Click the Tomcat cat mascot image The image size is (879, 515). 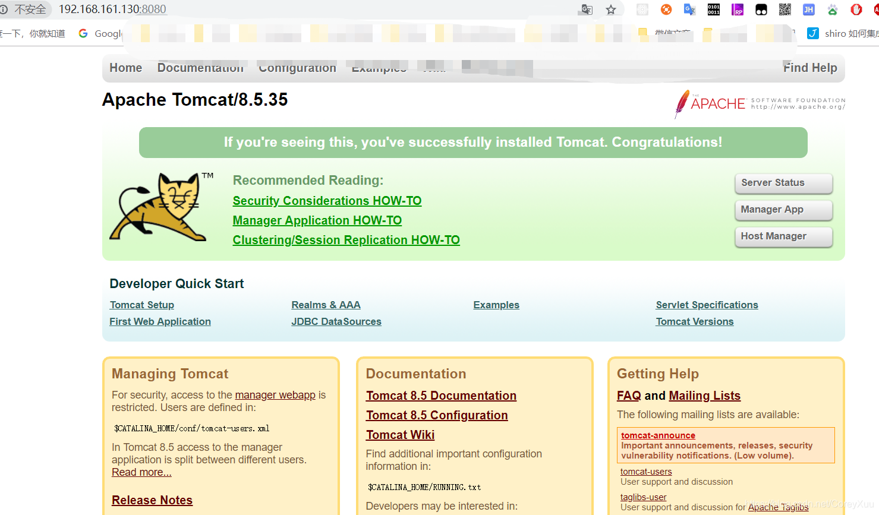(162, 207)
